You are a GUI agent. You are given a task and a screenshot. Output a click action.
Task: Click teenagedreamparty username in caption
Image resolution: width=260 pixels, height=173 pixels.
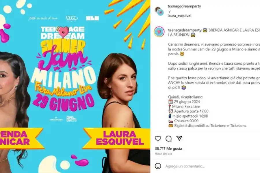(185, 30)
